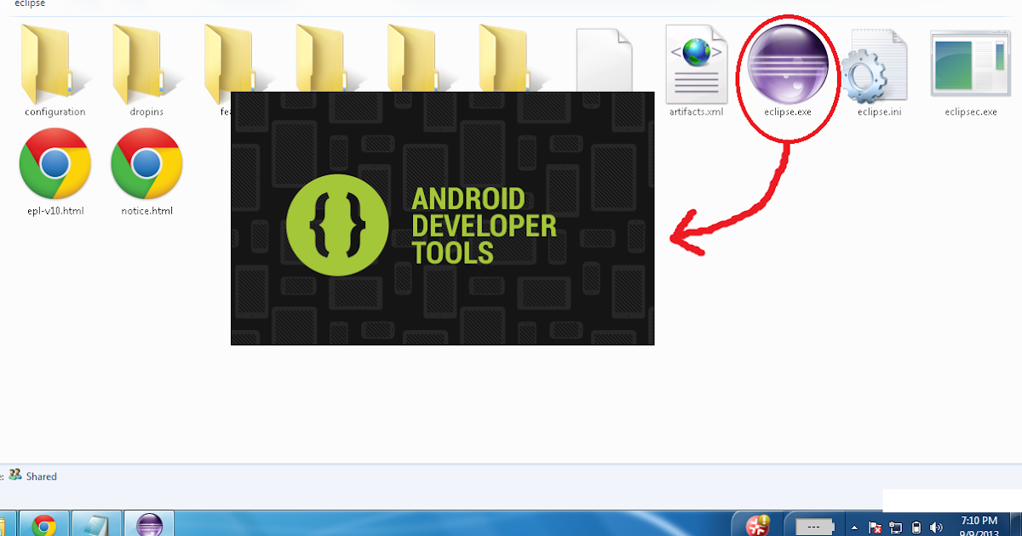Click the Android Developer Tools splash screen
Viewport: 1022px width, 536px height.
point(443,218)
